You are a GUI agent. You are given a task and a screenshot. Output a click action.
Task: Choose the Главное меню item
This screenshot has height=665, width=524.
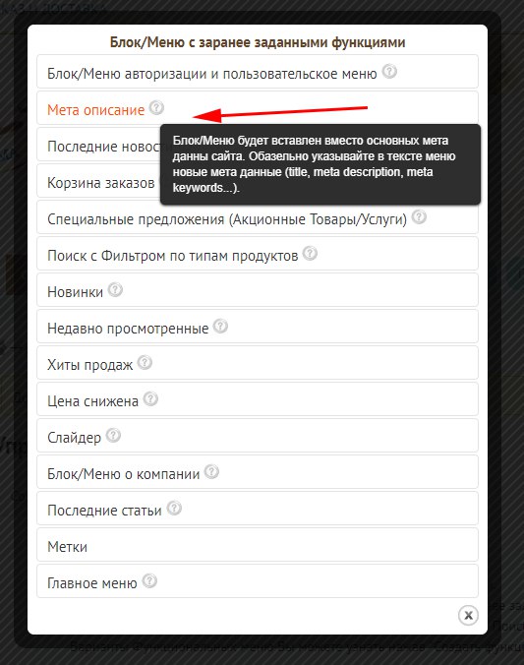(258, 581)
